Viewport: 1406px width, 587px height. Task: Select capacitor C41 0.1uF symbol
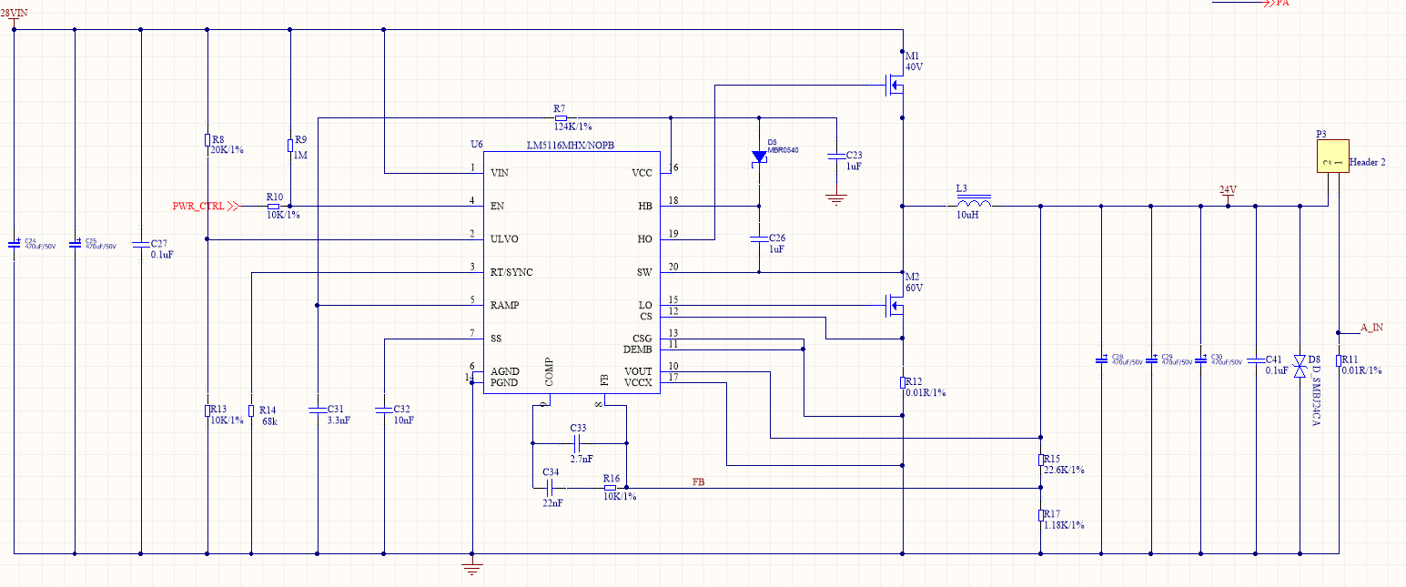tap(1256, 359)
